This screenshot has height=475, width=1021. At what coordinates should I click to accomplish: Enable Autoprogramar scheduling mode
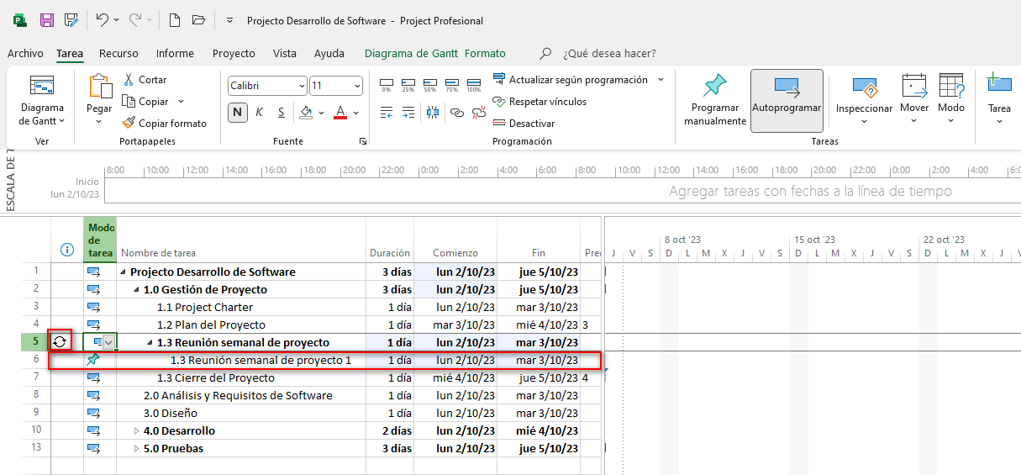coord(786,100)
